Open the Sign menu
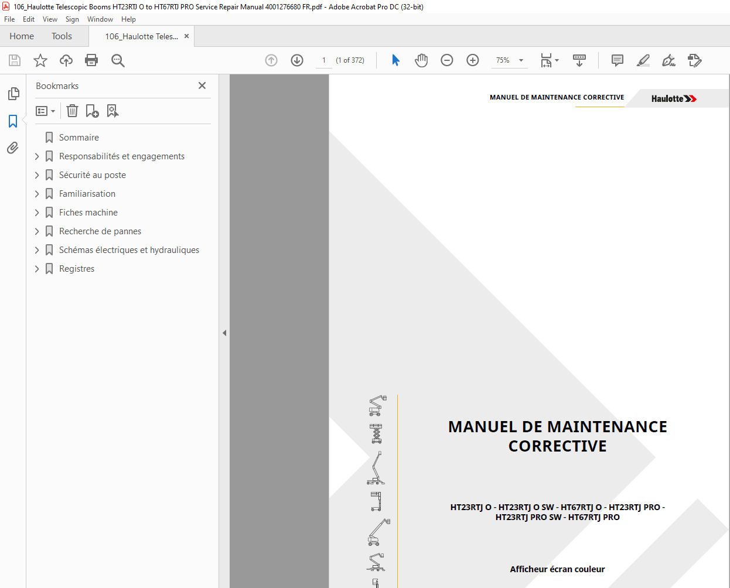Image resolution: width=730 pixels, height=588 pixels. (x=72, y=19)
